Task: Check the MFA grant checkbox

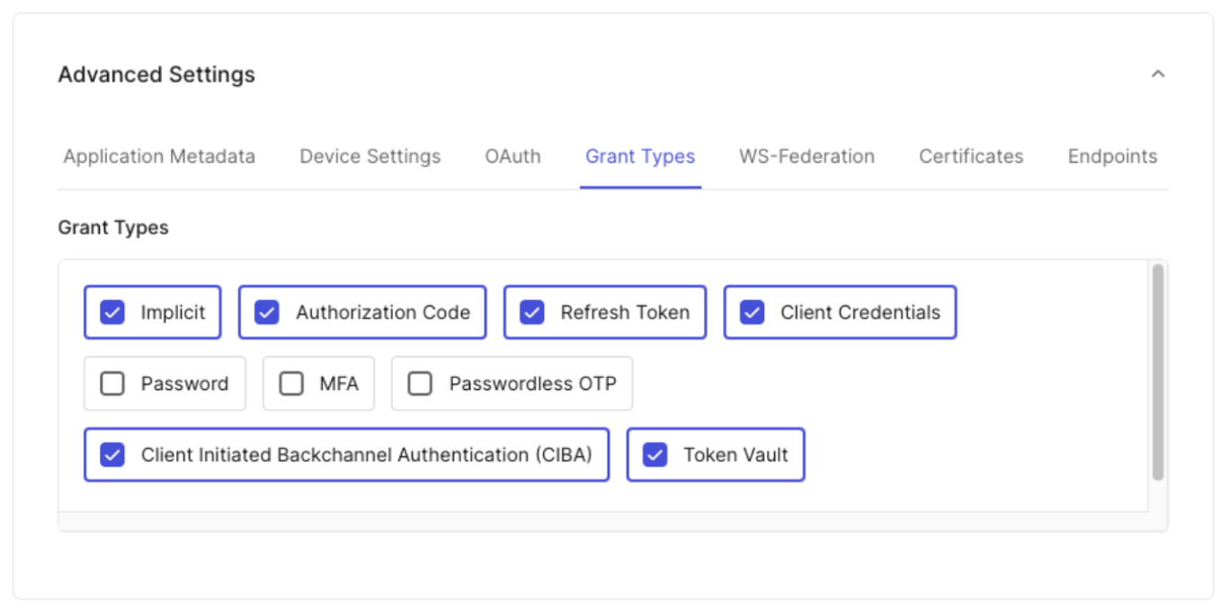Action: (291, 384)
